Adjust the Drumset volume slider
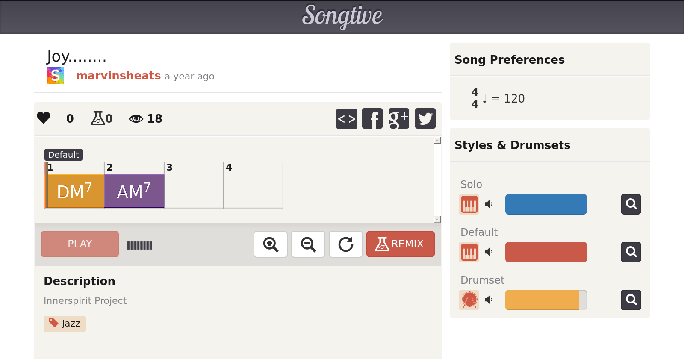 click(546, 300)
